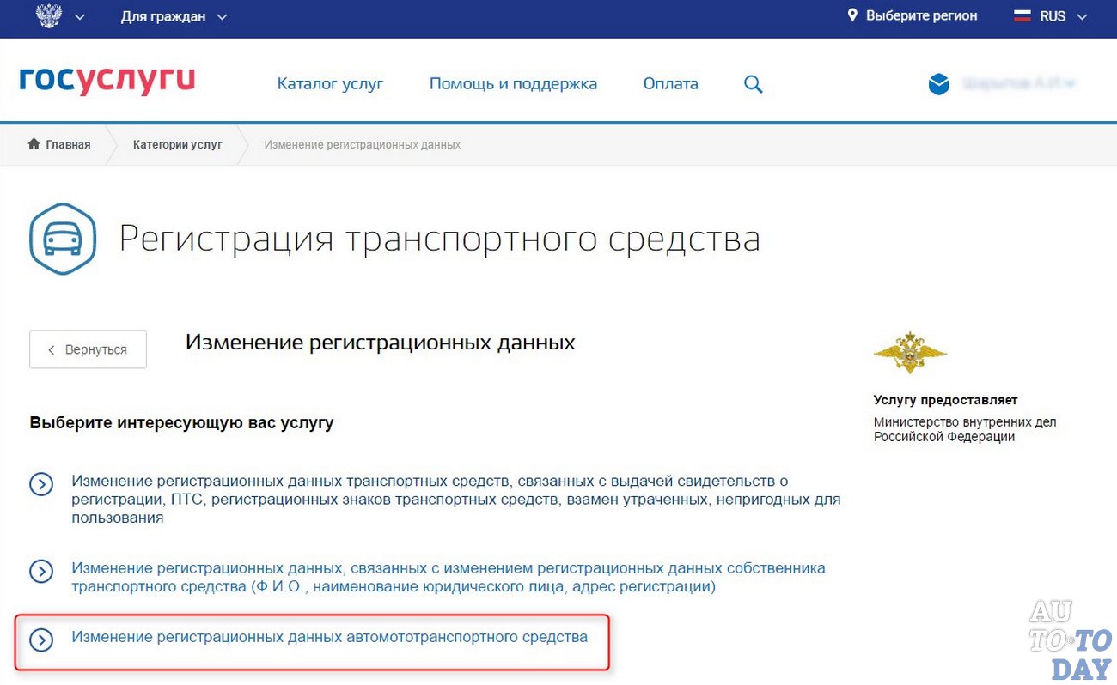The width and height of the screenshot is (1117, 685).
Task: Click the 'Вернуться' back button
Action: tap(88, 349)
